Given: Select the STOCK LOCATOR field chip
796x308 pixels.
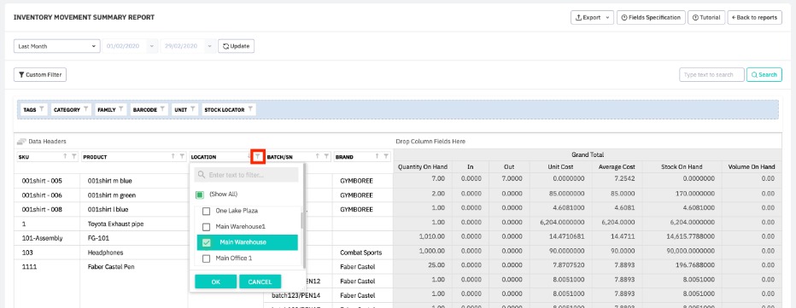Looking at the screenshot, I should pos(228,109).
